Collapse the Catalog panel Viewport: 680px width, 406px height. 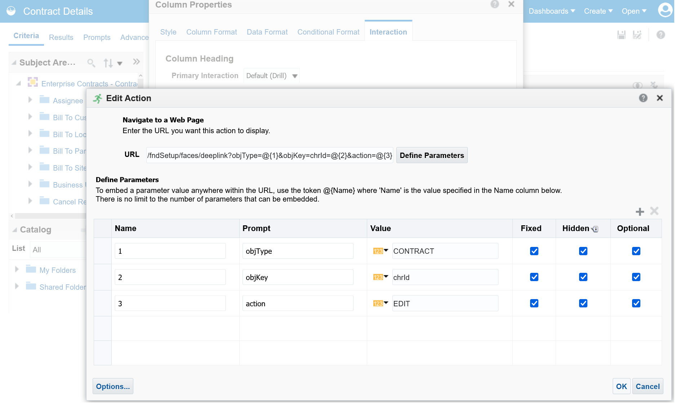coord(15,230)
